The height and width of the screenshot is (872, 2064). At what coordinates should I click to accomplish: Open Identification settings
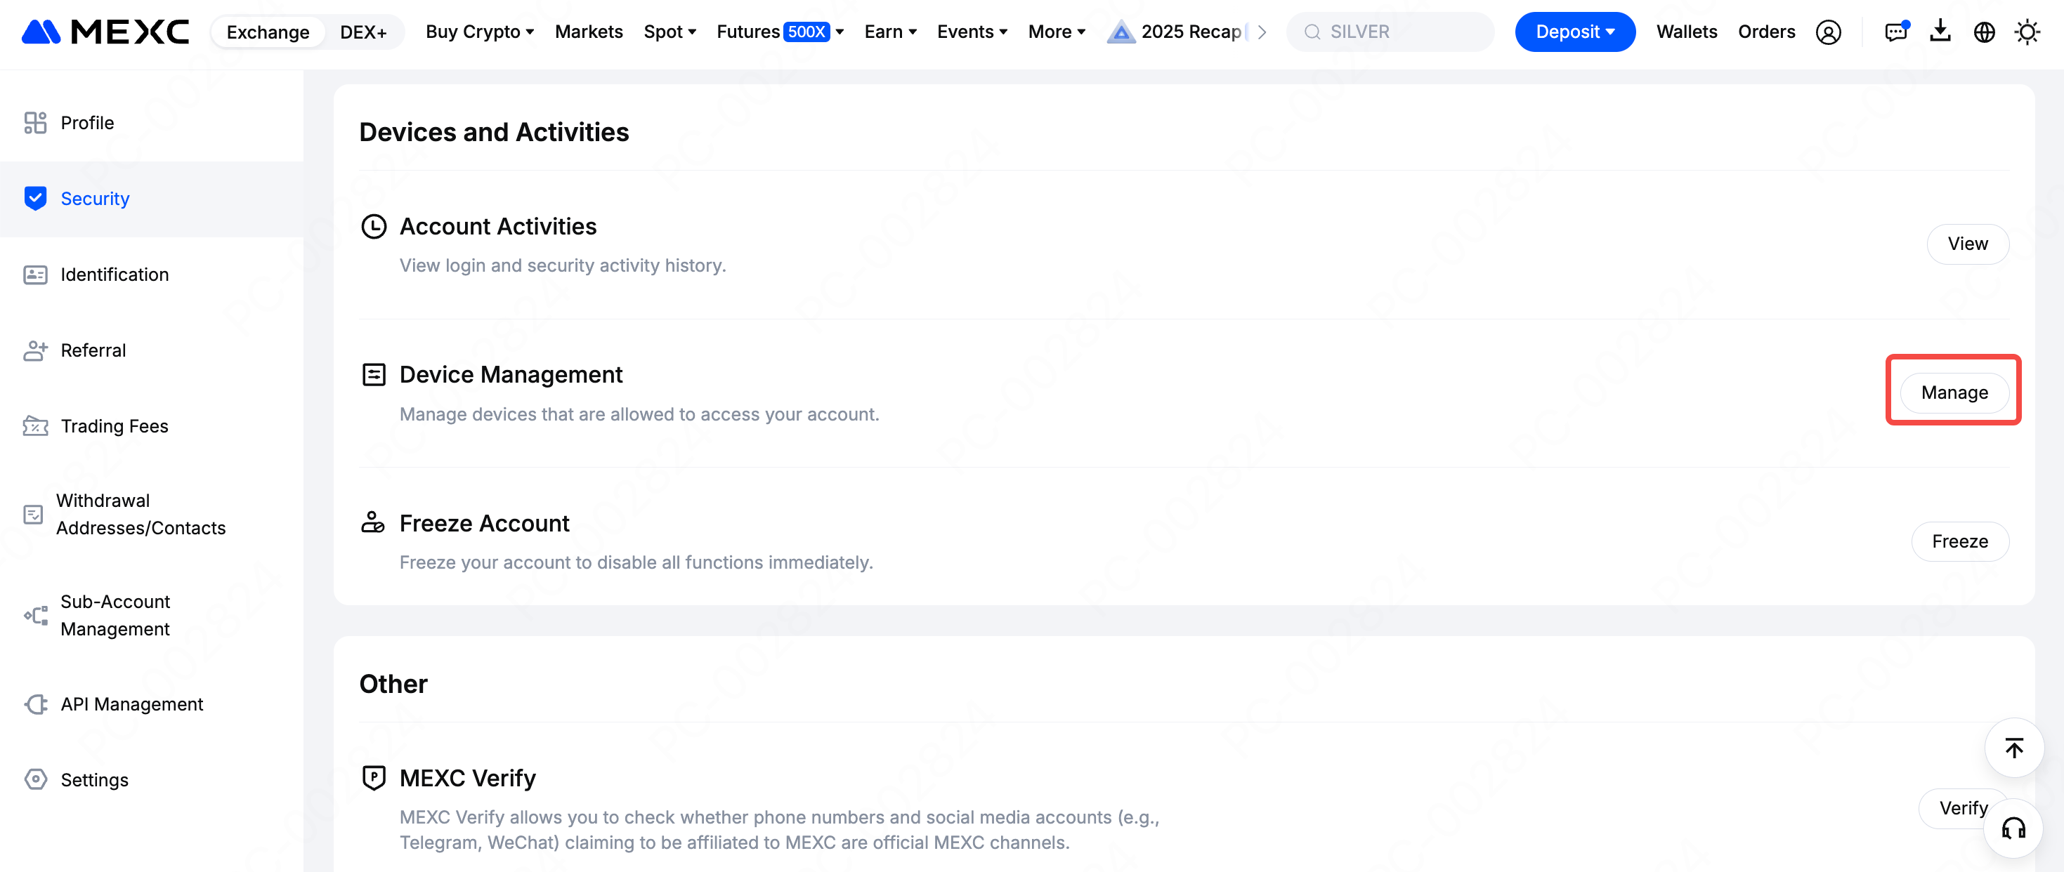[115, 274]
